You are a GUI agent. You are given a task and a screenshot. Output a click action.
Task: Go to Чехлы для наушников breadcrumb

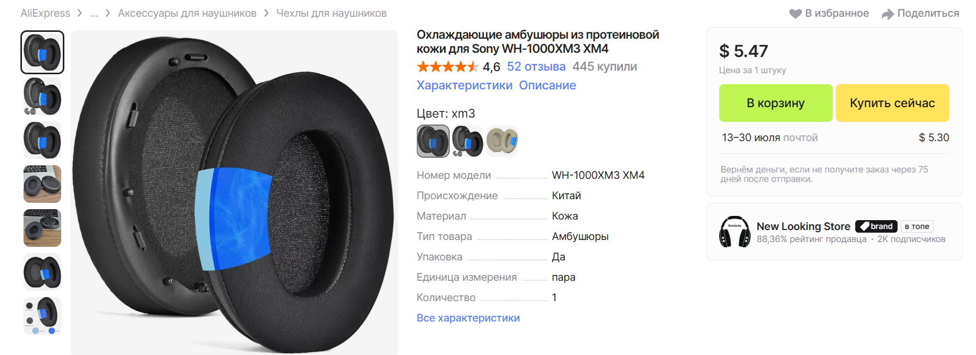tap(332, 14)
